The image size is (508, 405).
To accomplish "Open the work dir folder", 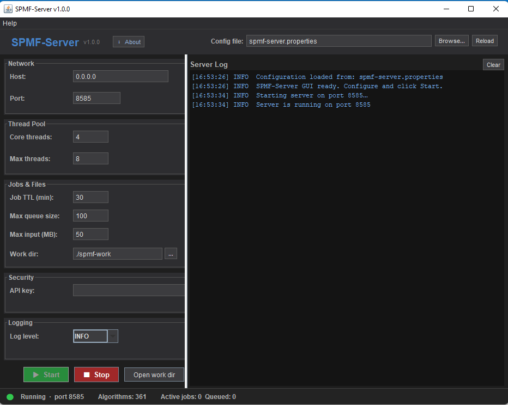I will (154, 375).
